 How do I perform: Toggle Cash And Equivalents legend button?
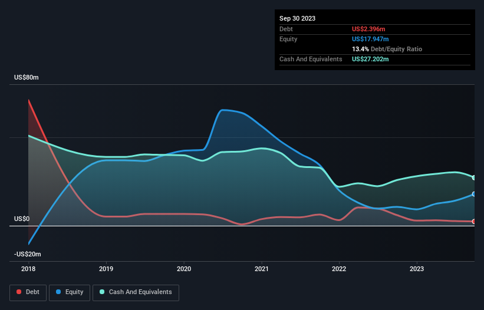136,292
